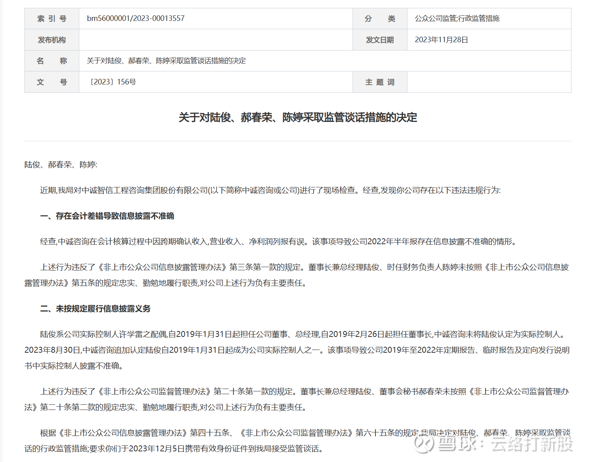Select the date 2023年11月28日
Image resolution: width=590 pixels, height=462 pixels.
tap(441, 40)
